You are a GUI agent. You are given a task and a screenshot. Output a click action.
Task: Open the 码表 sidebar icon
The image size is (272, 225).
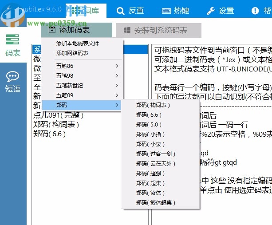[x=13, y=39]
